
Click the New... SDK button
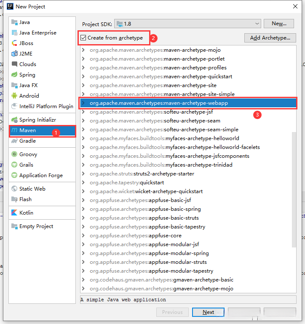[x=279, y=24]
